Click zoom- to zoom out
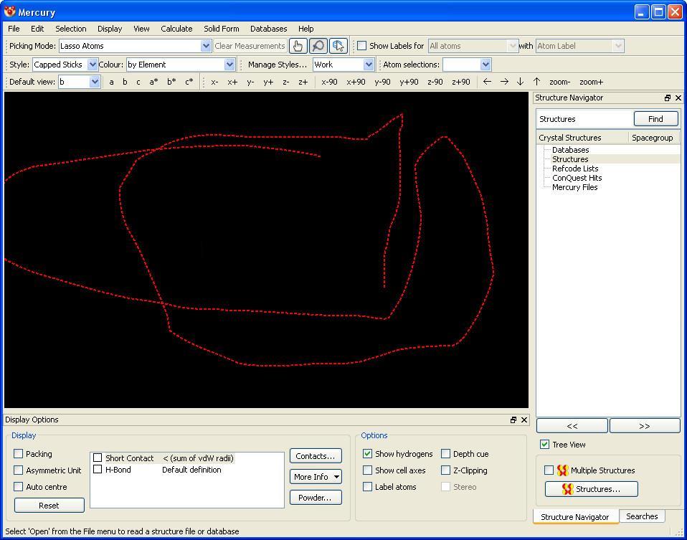Screen dimensions: 687x540 559,82
